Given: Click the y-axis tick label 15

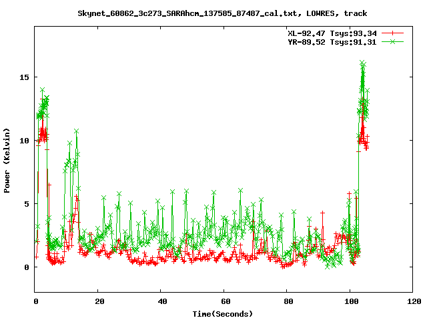Looking at the screenshot, I should tap(24, 77).
